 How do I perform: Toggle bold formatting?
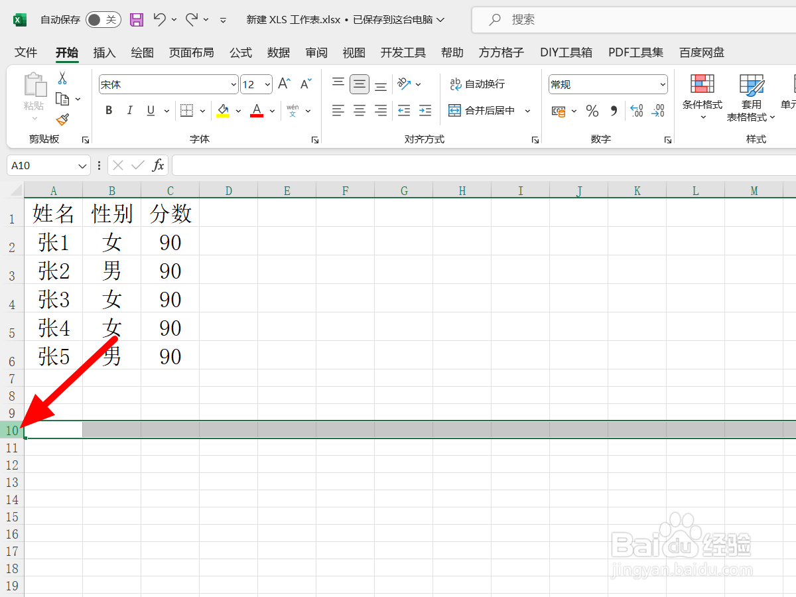[x=108, y=110]
